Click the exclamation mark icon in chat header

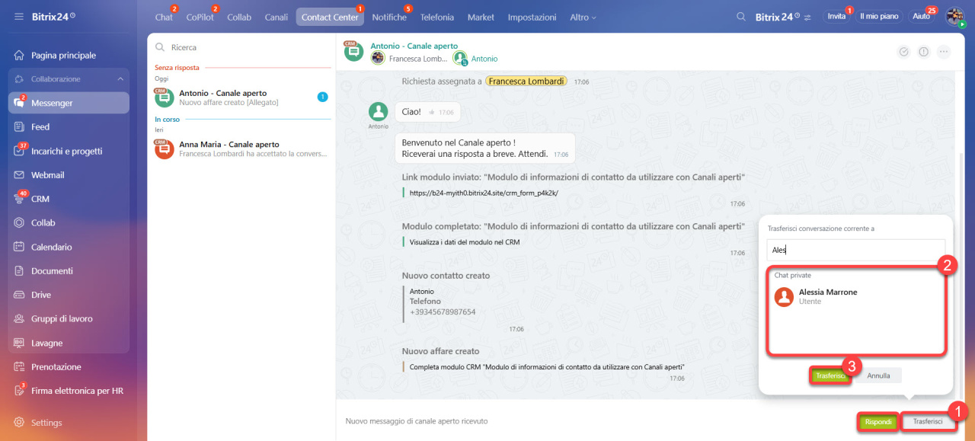(924, 52)
